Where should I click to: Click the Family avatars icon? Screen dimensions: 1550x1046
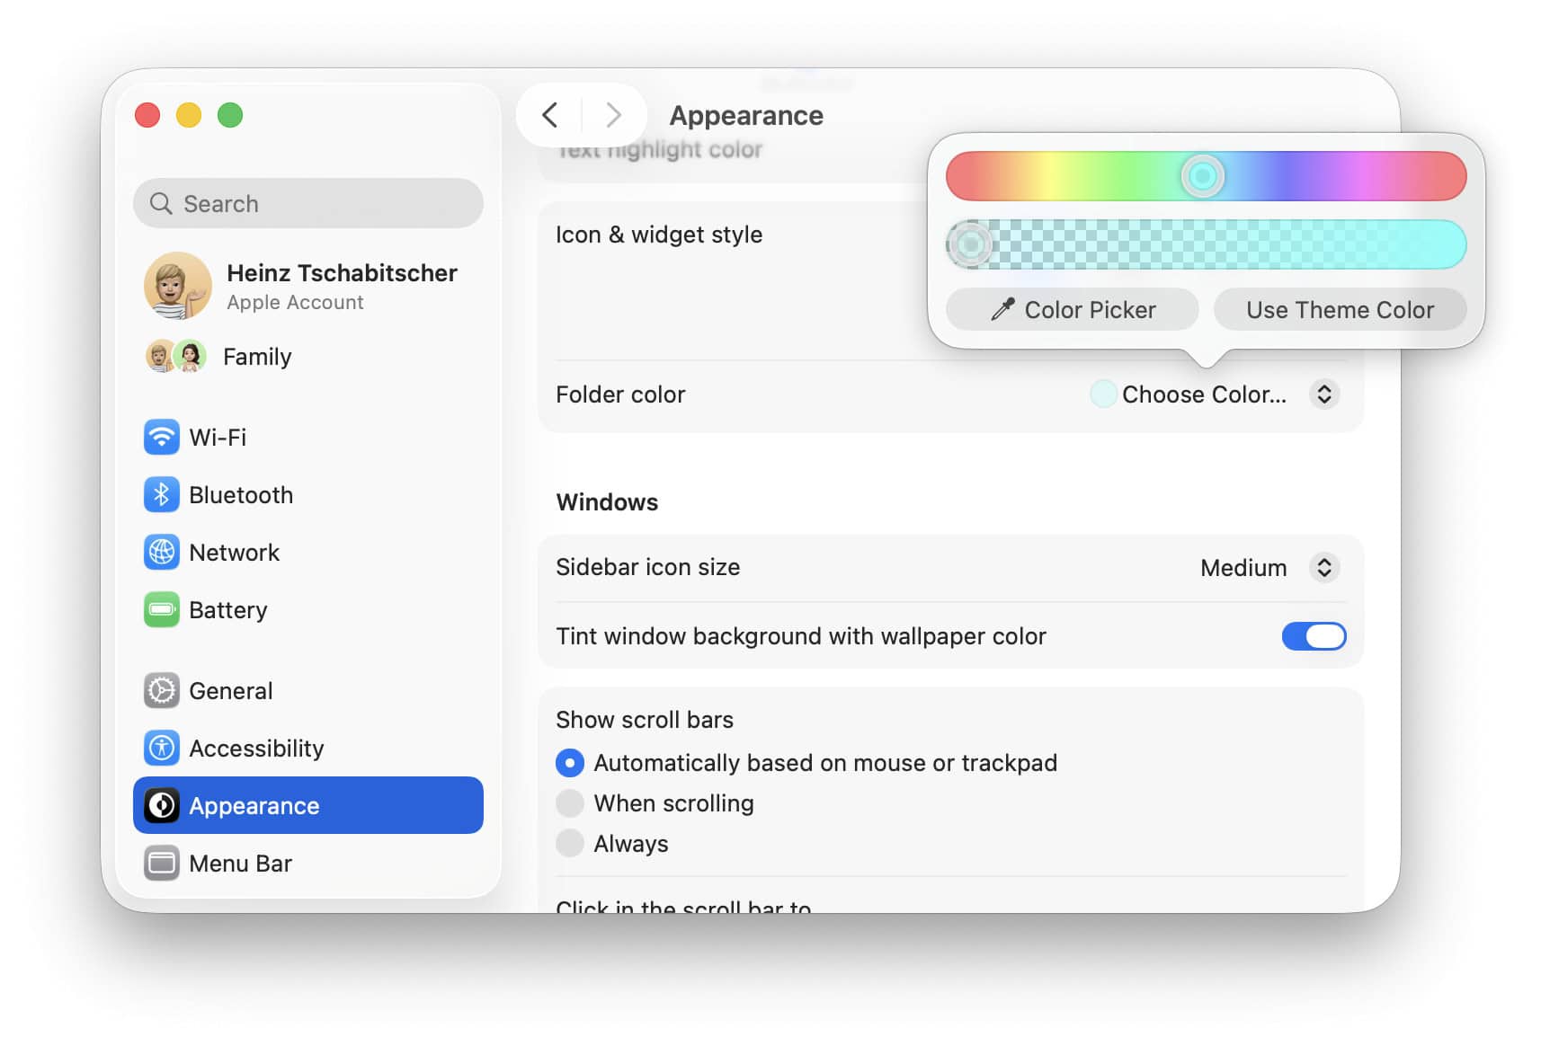[x=176, y=357]
